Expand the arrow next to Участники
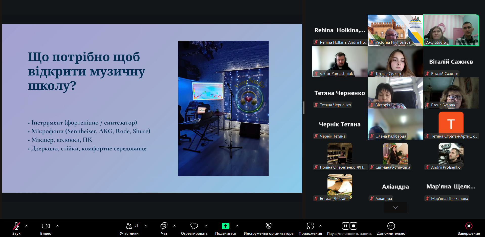Screen dimensions: 485x237 [x=146, y=226]
